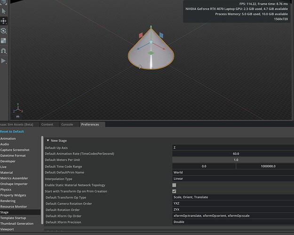Open Developer preferences category
Screen dimensions: 294x235
coord(8,161)
